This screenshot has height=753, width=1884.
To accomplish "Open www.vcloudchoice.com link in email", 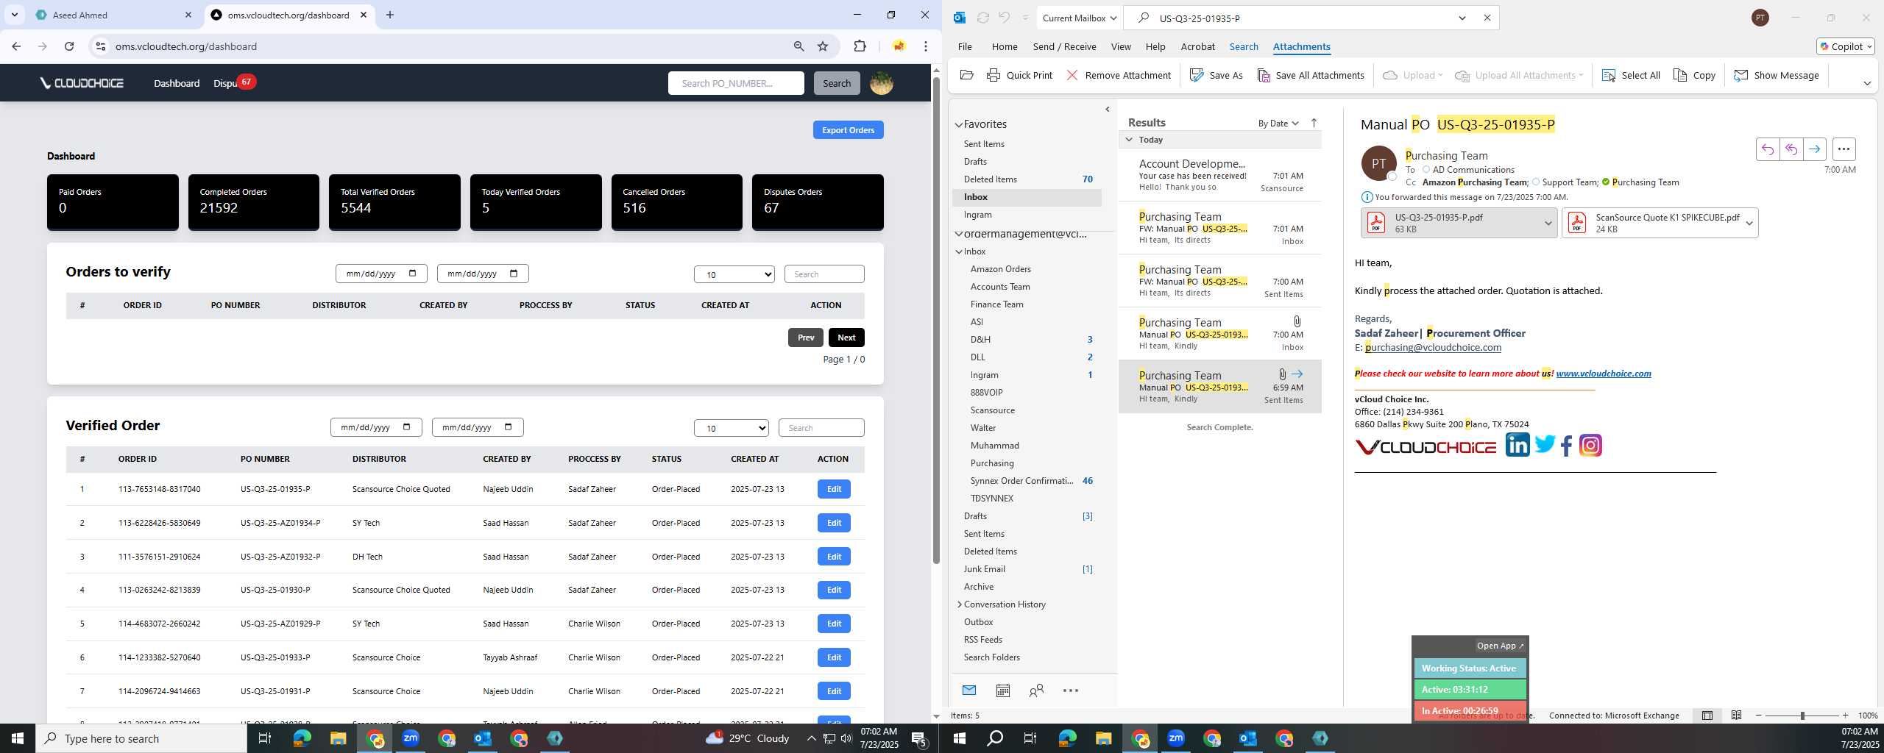I will pyautogui.click(x=1603, y=374).
